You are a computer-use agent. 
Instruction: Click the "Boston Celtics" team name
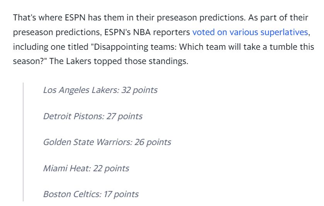[72, 194]
